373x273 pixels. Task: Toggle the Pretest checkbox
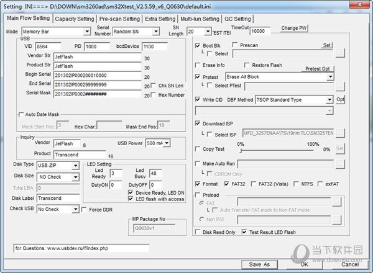coord(198,77)
